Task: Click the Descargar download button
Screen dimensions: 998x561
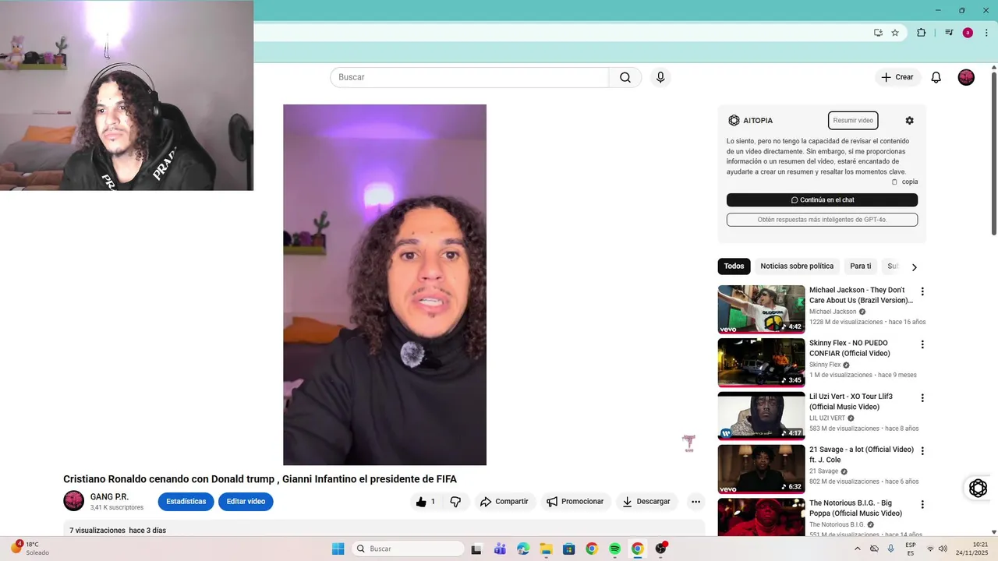Action: pyautogui.click(x=646, y=502)
